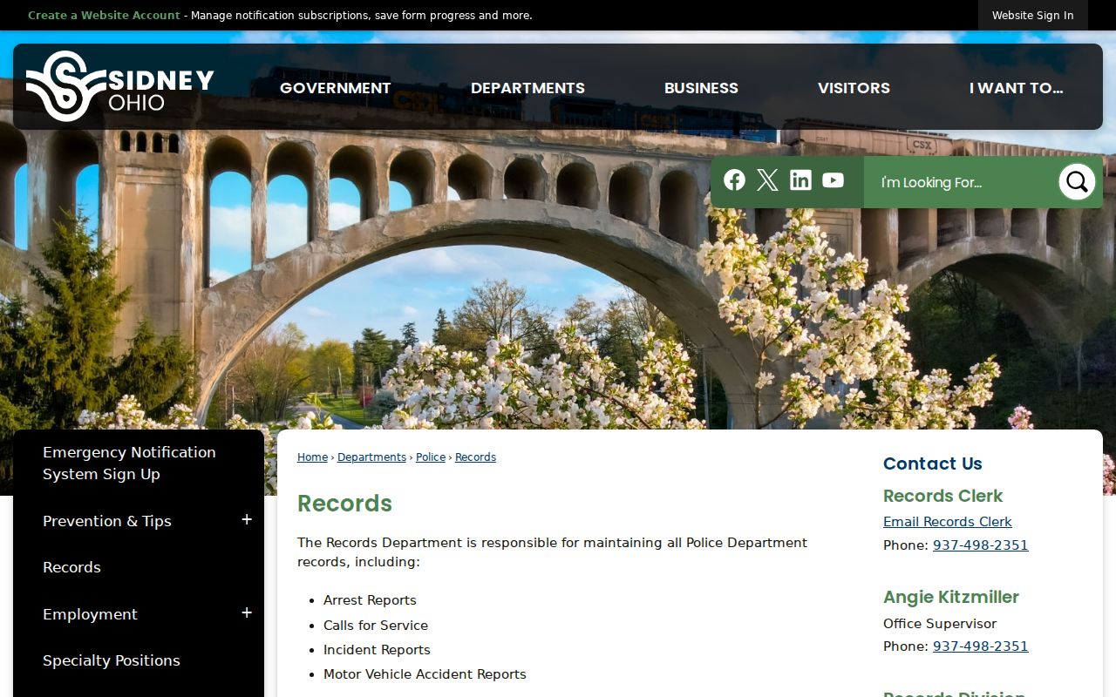Screen dimensions: 1116x697
Task: Click the magnifying glass search button
Action: [1077, 182]
